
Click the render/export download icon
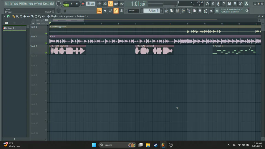point(246,4)
